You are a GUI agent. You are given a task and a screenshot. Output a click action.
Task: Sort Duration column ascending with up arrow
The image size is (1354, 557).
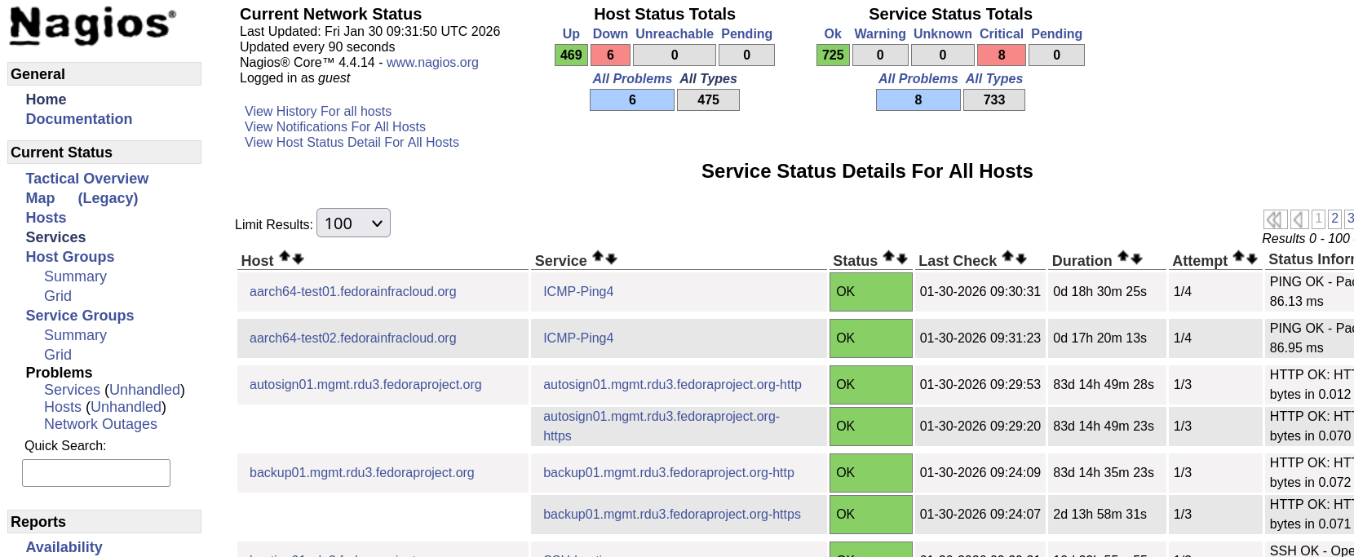point(1123,257)
